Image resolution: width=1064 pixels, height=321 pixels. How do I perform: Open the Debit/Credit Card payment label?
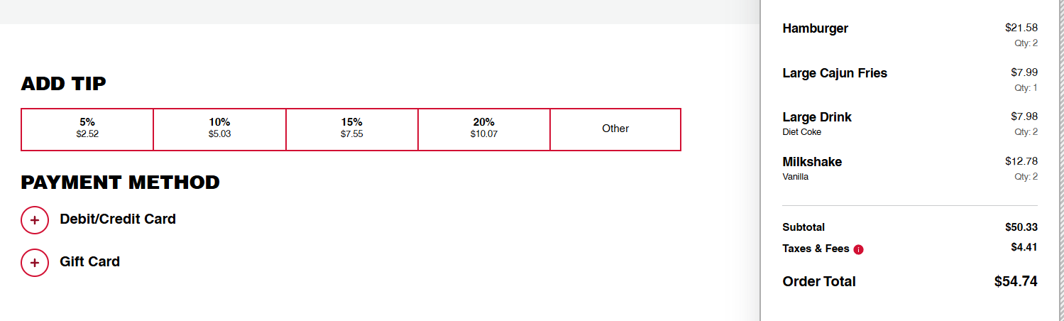click(x=118, y=219)
